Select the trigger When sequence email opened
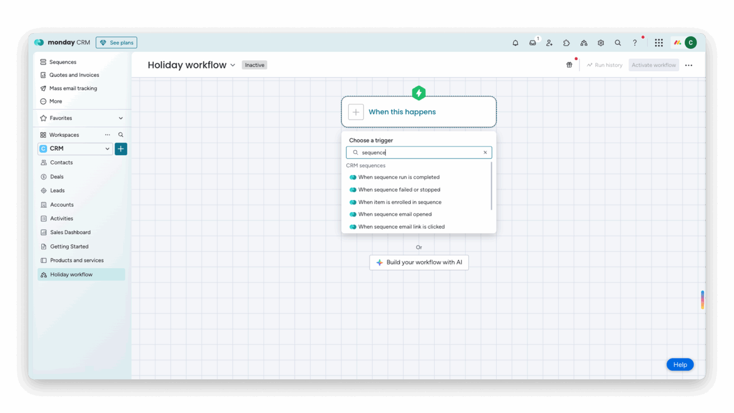Screen dimensions: 734x413 point(395,214)
